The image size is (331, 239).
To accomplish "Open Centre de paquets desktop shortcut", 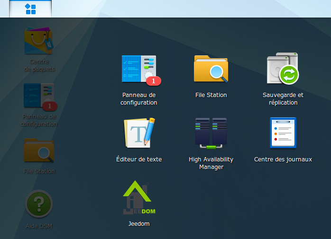I will [x=39, y=41].
